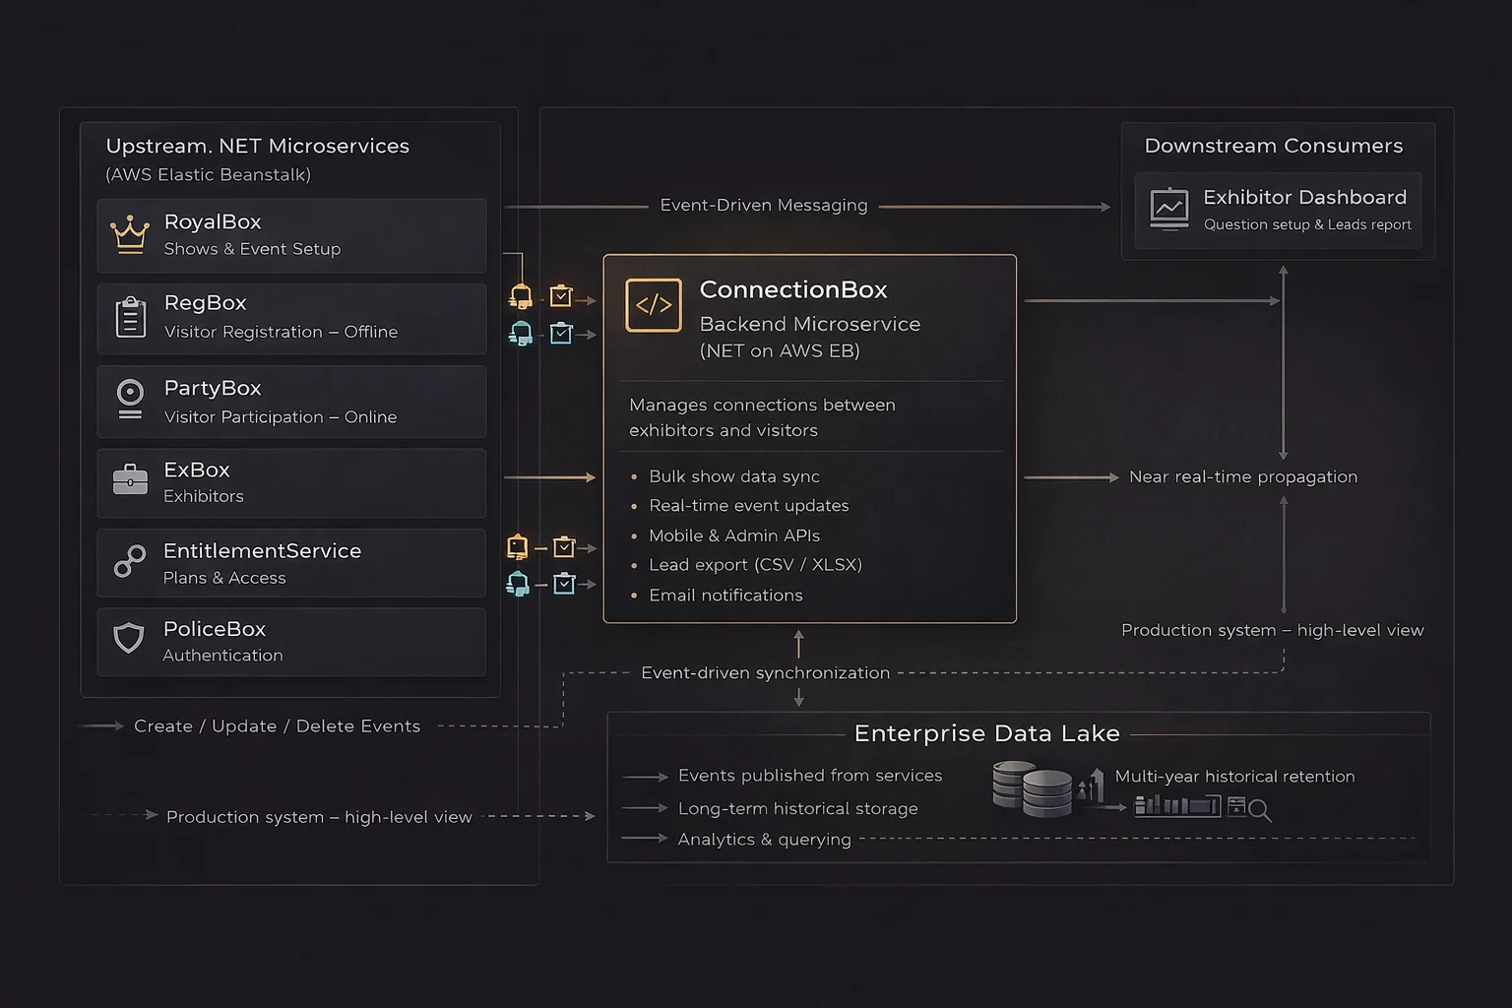
Task: Click the PoliceBox shield icon
Action: [129, 639]
